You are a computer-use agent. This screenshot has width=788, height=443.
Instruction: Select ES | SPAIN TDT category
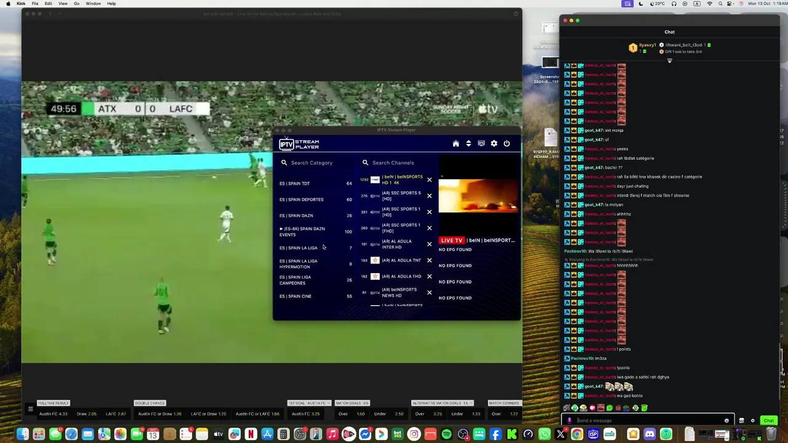pos(316,183)
